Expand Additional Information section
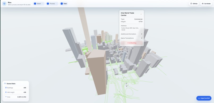The width and height of the screenshot is (214, 103). [x=132, y=34]
